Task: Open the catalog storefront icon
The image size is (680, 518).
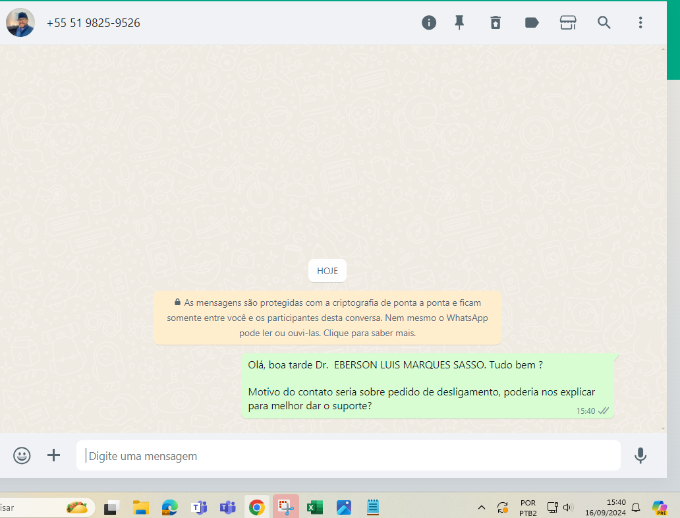Action: point(568,22)
